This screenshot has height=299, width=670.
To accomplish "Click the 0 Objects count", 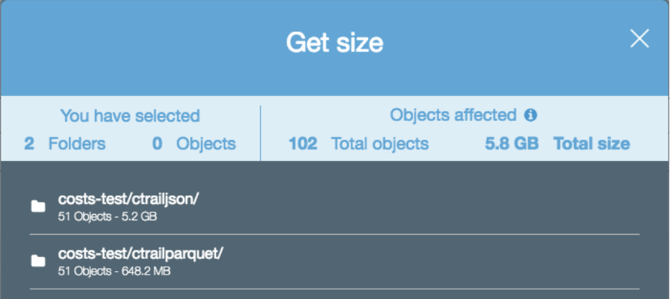I will 194,144.
